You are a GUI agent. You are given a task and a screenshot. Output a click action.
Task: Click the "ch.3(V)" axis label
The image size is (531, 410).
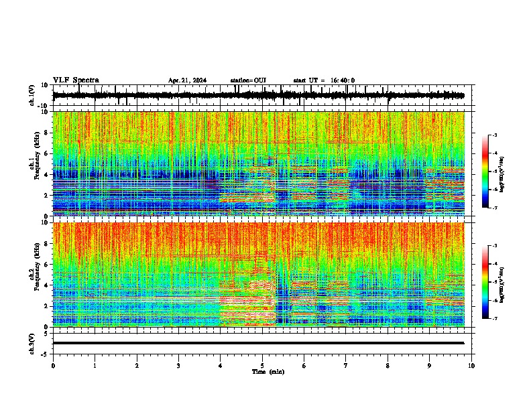(x=32, y=344)
